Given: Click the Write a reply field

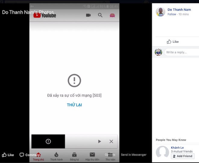Looking at the screenshot, I should [182, 52].
